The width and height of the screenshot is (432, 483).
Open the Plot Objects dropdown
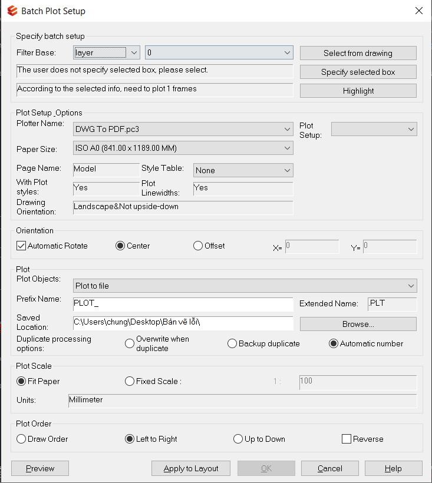245,286
